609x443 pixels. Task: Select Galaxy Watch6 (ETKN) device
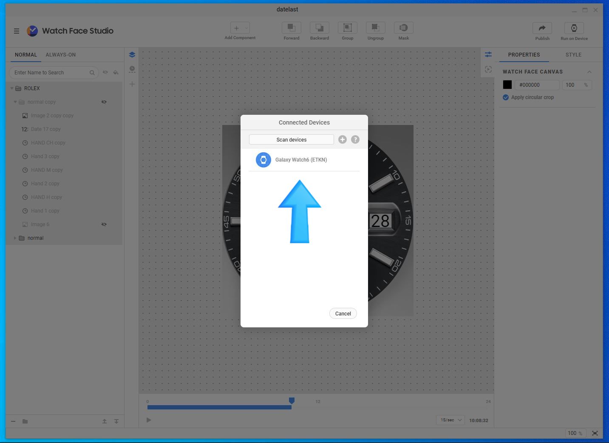pyautogui.click(x=304, y=160)
